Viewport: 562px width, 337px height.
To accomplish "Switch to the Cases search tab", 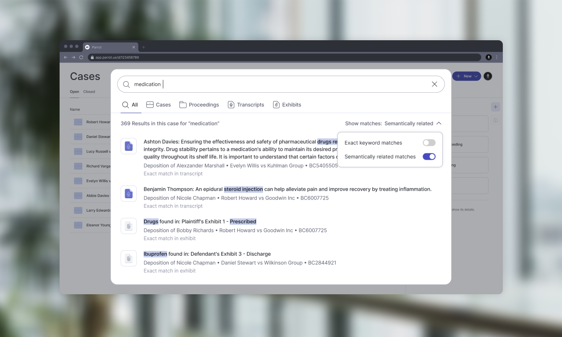I will [x=158, y=105].
